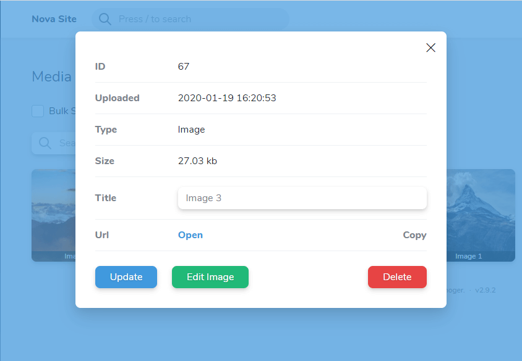Focus the Title input field
The height and width of the screenshot is (361, 522).
pos(302,198)
